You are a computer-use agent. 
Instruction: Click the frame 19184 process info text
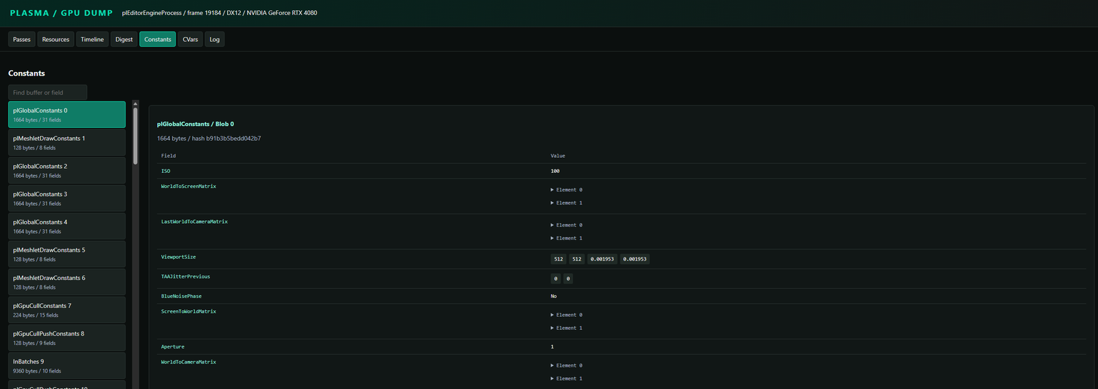coord(220,13)
